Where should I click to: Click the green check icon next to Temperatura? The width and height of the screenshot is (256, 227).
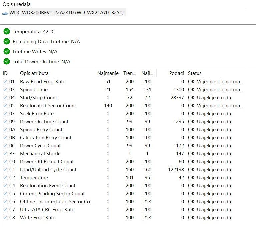click(x=7, y=31)
